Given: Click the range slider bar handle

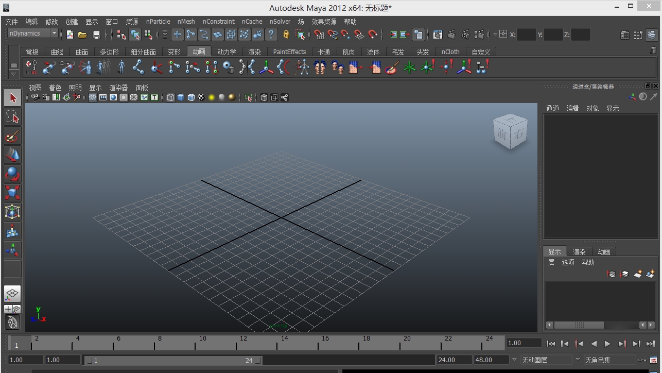Looking at the screenshot, I should [172, 360].
